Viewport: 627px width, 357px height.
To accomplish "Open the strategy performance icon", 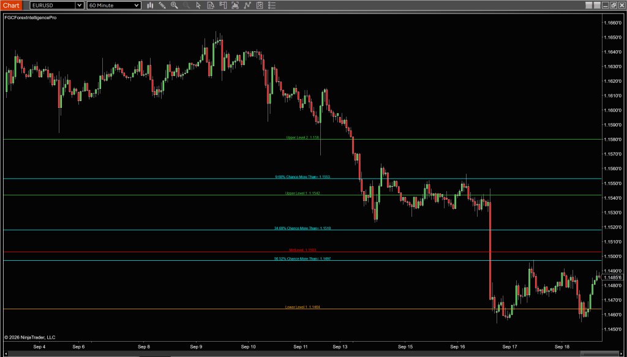I will pos(260,5).
